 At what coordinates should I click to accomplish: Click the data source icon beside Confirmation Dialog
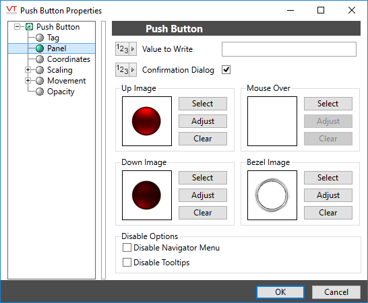126,70
